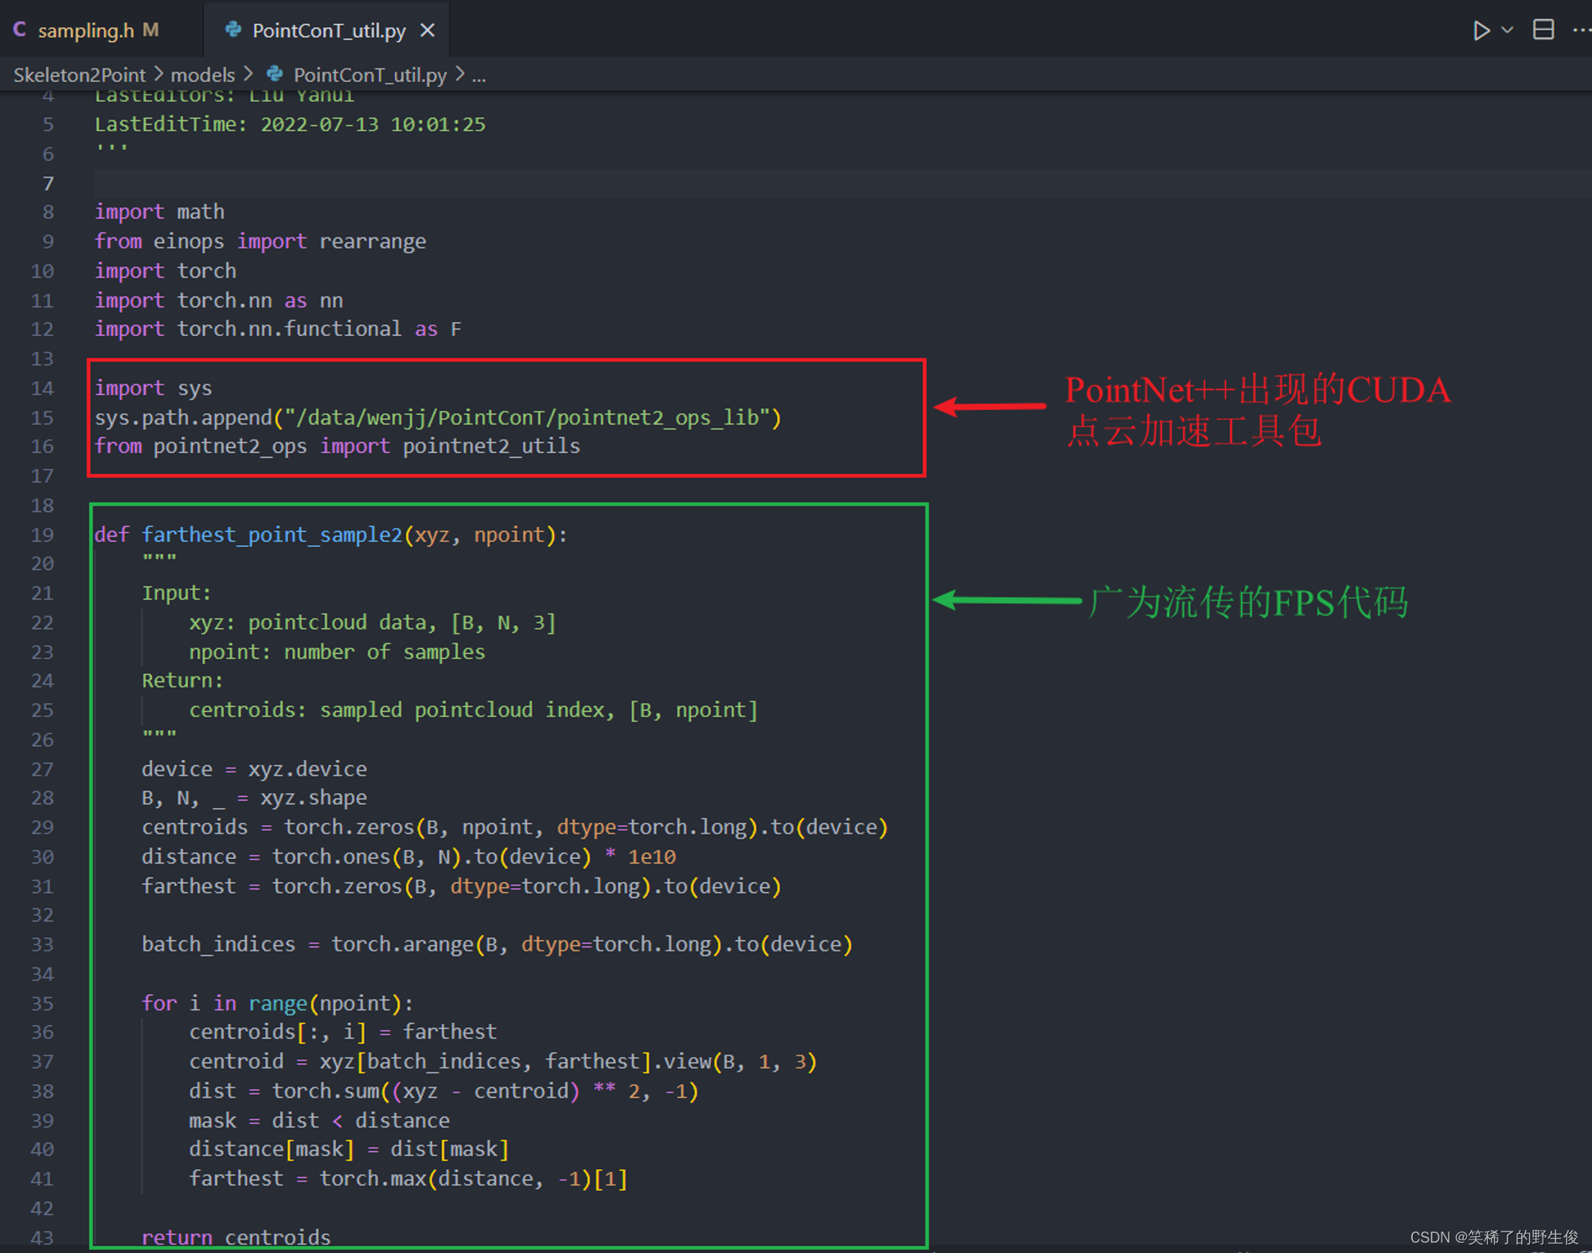The width and height of the screenshot is (1592, 1253).
Task: Click the Skeleton2Point breadcrumb item
Action: click(80, 74)
